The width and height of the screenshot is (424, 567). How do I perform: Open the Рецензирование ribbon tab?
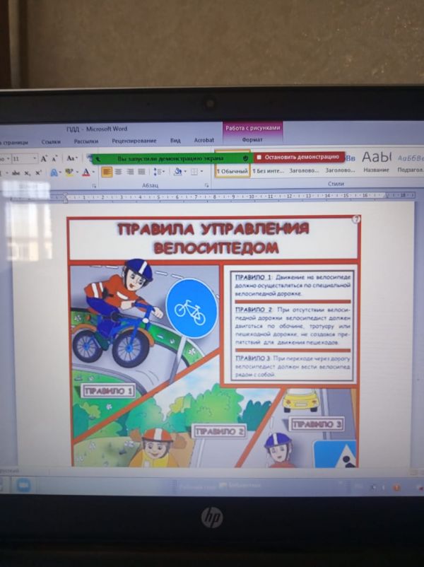click(134, 141)
